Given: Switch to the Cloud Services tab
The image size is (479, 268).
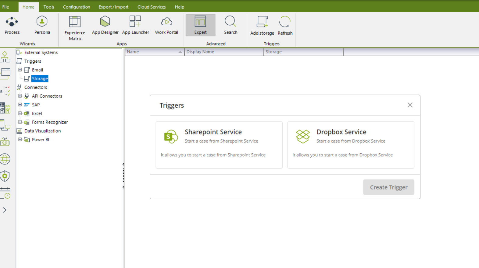Looking at the screenshot, I should pos(151,7).
